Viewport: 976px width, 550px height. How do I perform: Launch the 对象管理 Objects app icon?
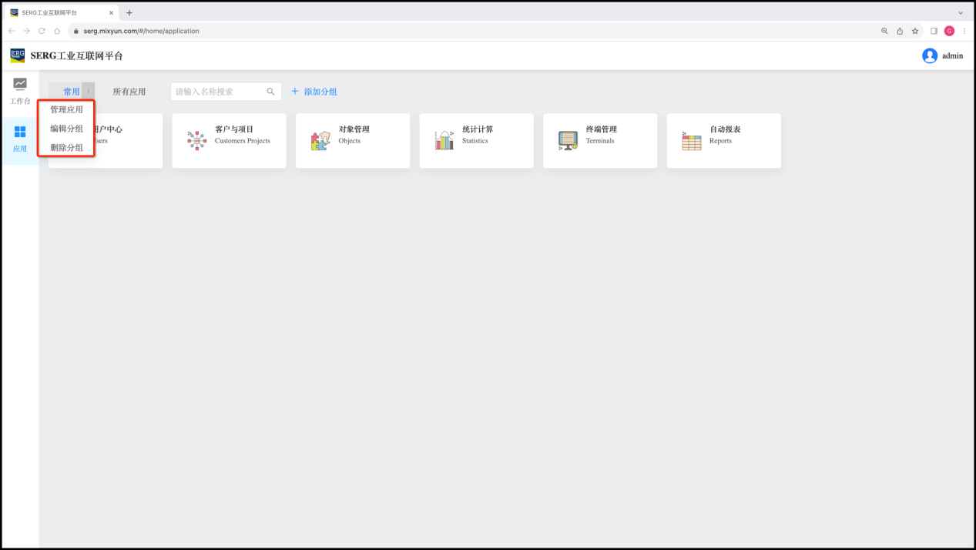tap(320, 140)
